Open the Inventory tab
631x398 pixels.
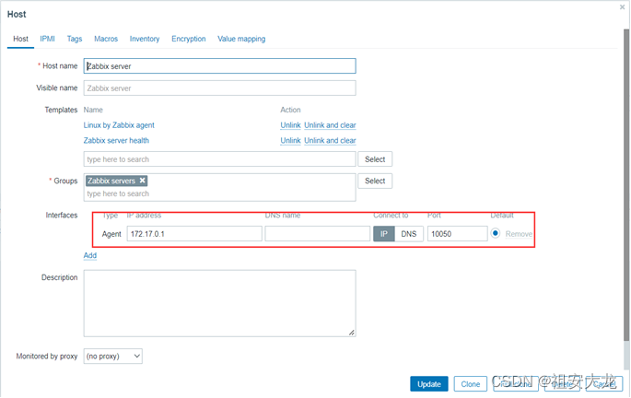pos(145,39)
